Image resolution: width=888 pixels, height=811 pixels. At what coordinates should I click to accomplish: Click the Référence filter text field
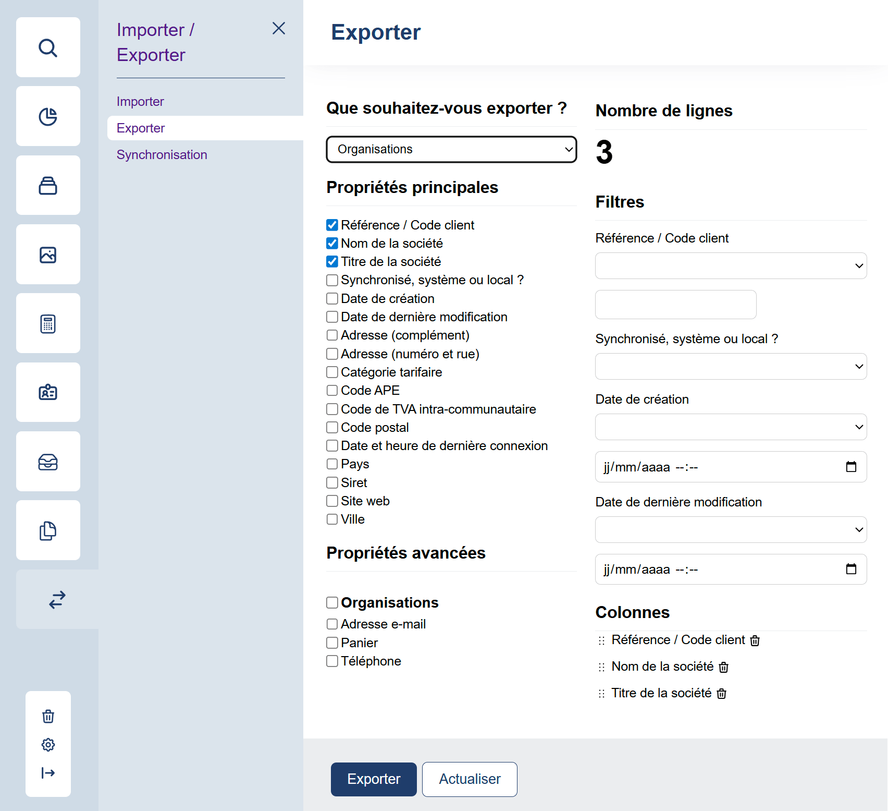coord(675,305)
